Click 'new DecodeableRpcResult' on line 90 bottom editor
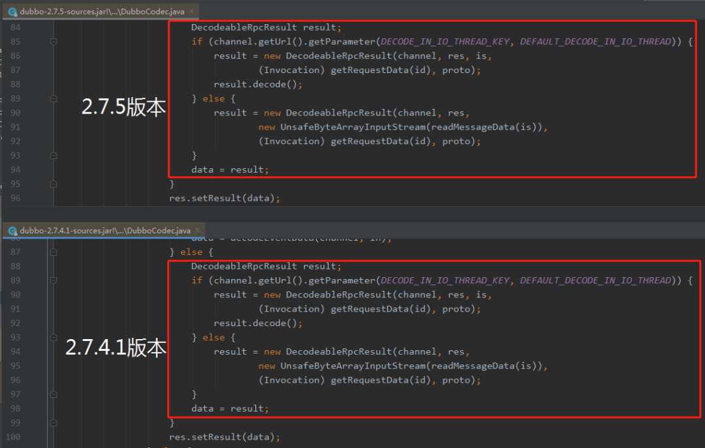Viewport: 705px width, 448px height. pyautogui.click(x=328, y=295)
